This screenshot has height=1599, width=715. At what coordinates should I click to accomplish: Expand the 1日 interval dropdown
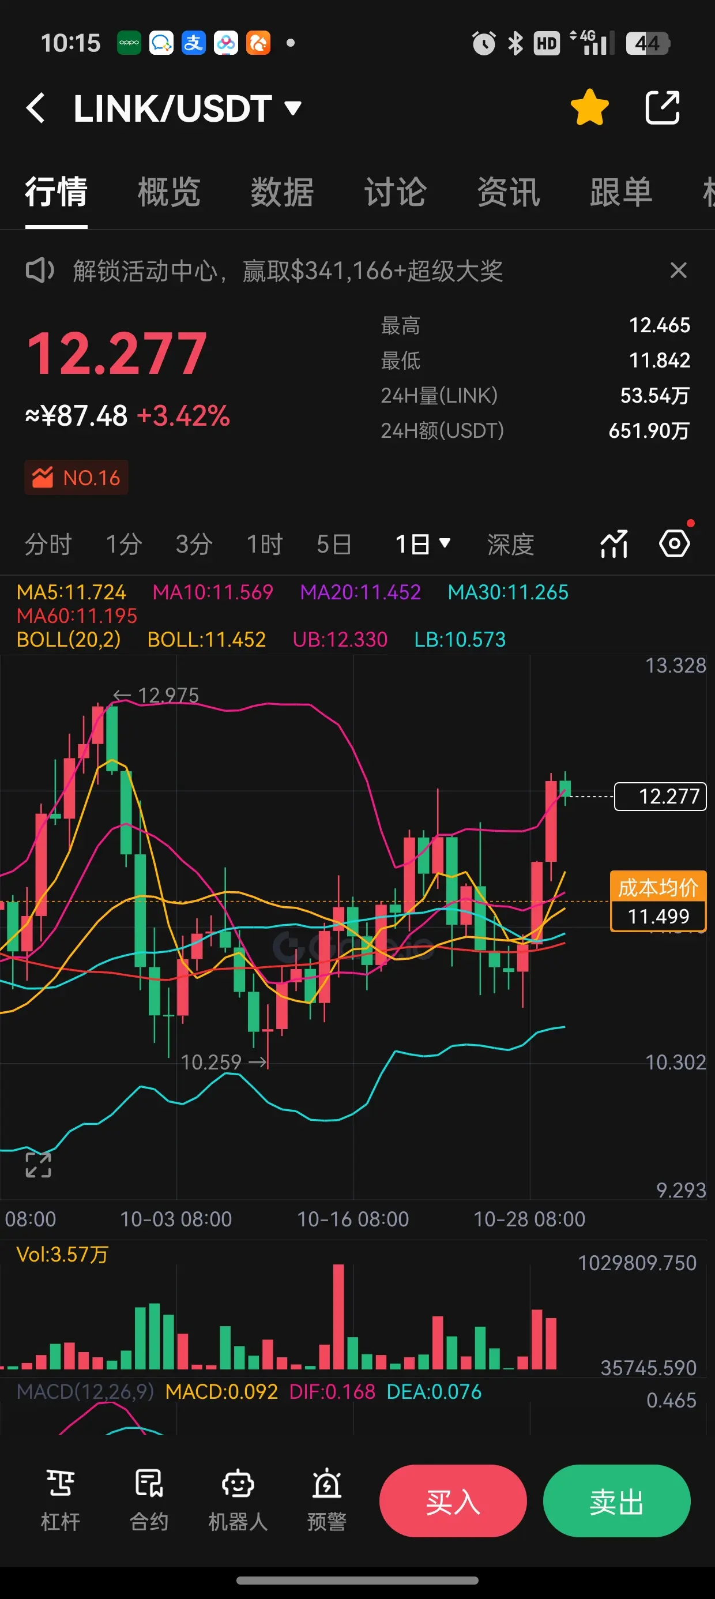coord(423,545)
